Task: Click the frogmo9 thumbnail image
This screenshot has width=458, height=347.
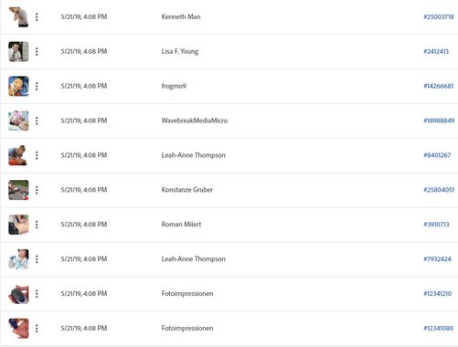Action: pyautogui.click(x=18, y=86)
